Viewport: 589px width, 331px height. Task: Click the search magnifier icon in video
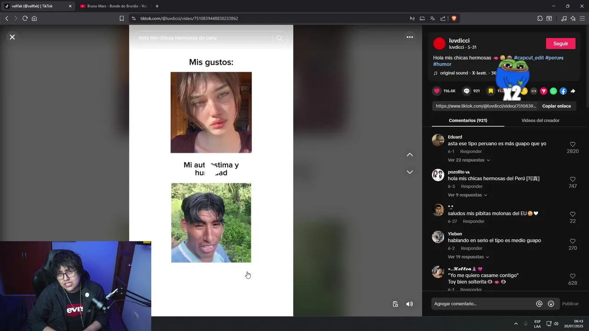279,38
